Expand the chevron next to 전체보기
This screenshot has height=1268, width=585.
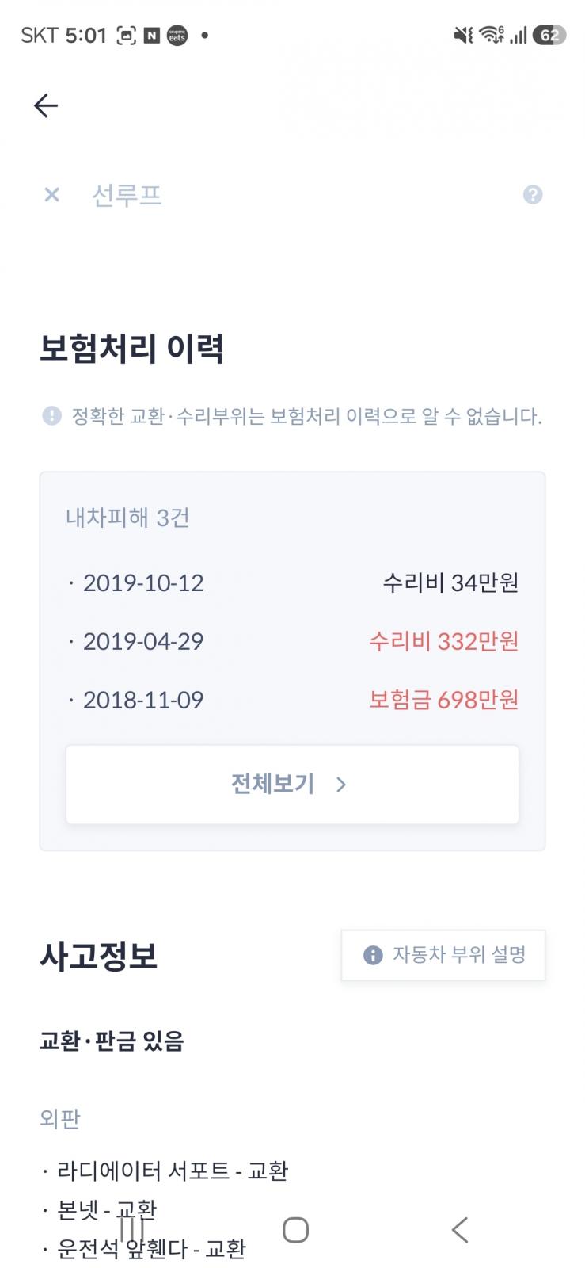pyautogui.click(x=341, y=785)
